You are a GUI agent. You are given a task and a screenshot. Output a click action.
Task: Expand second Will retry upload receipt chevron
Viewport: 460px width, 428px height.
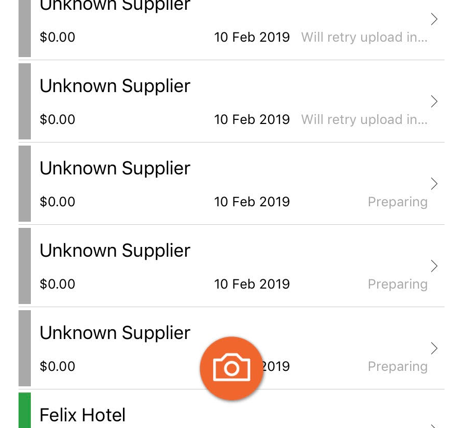pyautogui.click(x=434, y=101)
